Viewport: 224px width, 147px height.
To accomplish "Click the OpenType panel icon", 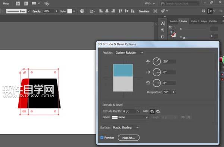I will [x=162, y=37].
